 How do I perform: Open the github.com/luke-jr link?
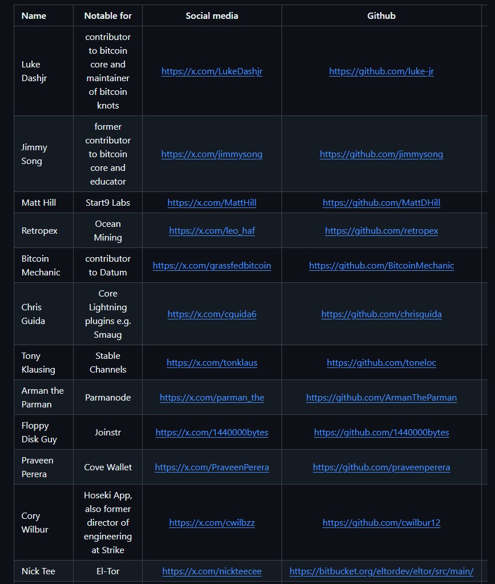pyautogui.click(x=381, y=71)
